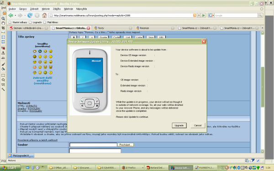Switch to the Borland Delphi taskbar item
Image resolution: width=274 pixels, height=171 pixels.
156,168
